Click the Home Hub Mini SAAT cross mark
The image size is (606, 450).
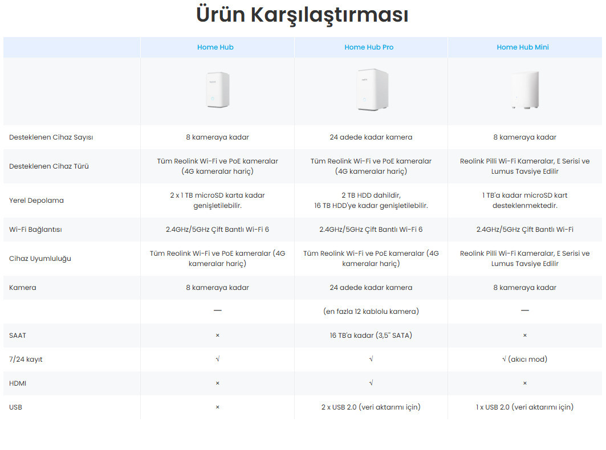click(525, 336)
